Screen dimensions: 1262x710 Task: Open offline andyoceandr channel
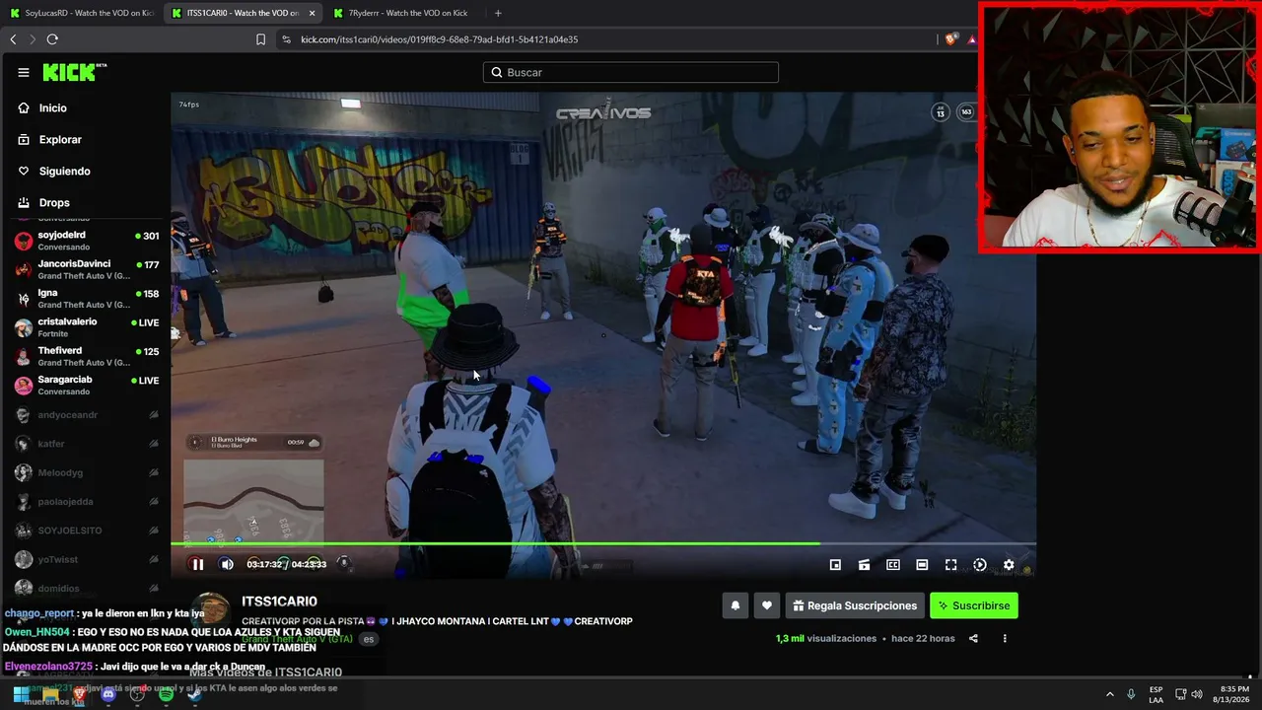tap(85, 415)
